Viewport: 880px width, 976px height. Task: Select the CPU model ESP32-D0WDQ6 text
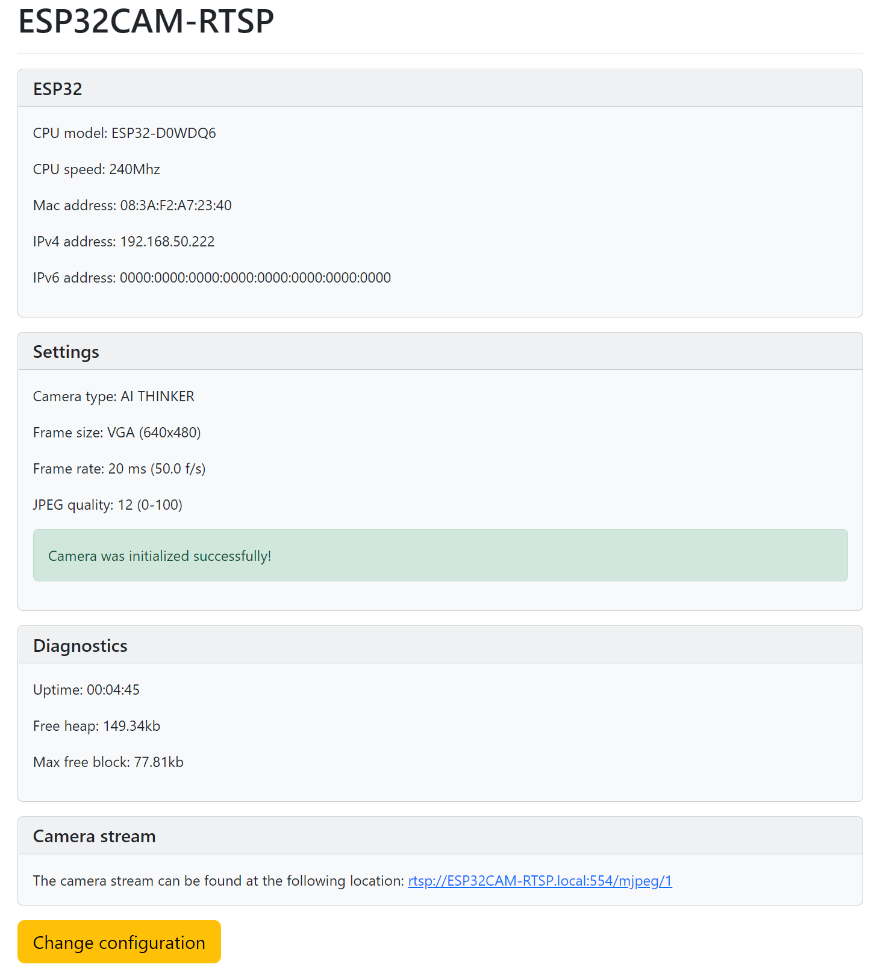coord(124,133)
